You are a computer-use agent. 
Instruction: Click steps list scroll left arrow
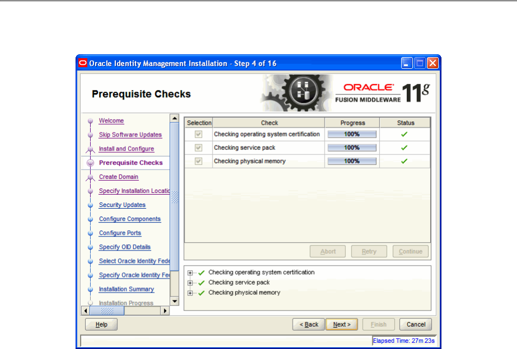point(86,310)
